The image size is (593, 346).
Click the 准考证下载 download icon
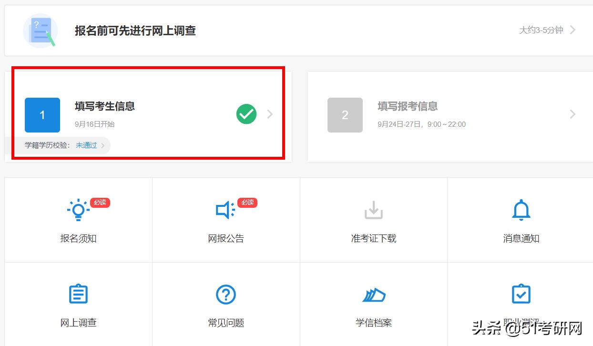tap(374, 210)
